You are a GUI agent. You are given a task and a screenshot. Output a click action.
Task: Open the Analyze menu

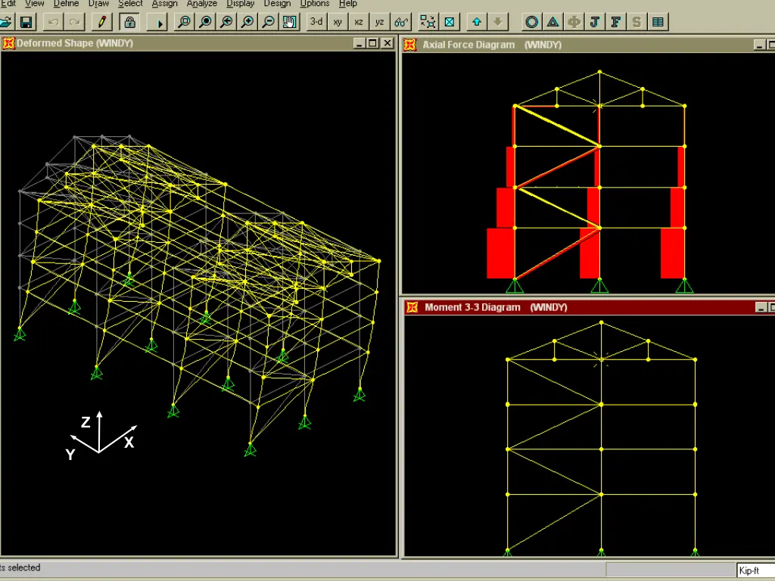coord(201,4)
